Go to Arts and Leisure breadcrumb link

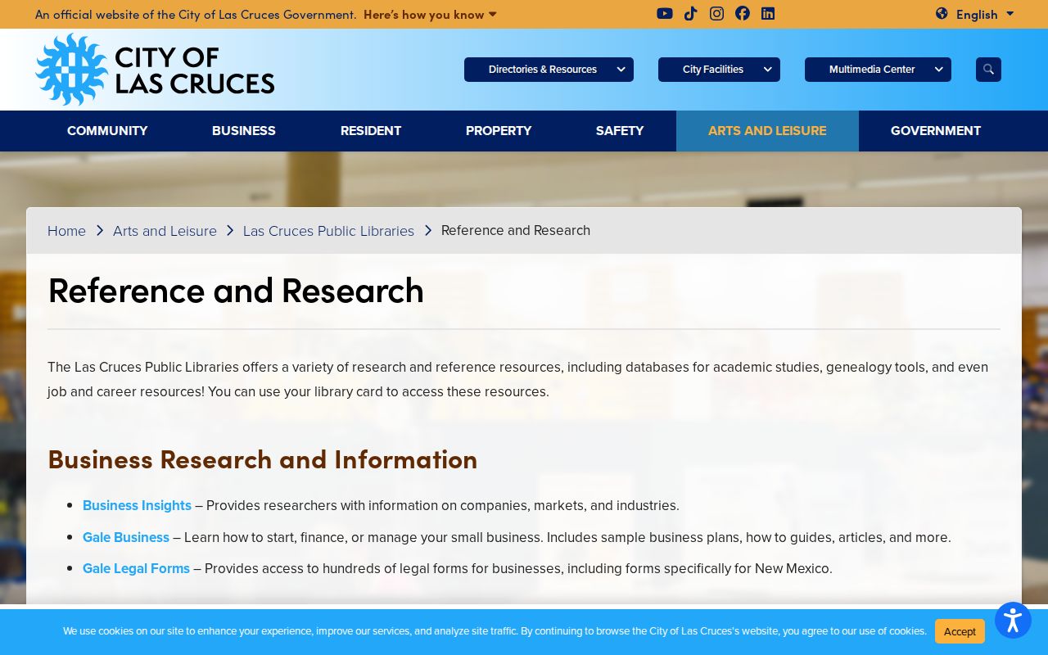165,231
